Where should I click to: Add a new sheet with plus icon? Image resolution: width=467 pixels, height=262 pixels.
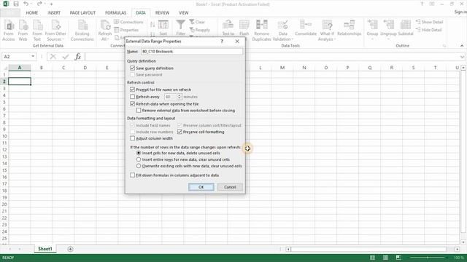point(70,249)
